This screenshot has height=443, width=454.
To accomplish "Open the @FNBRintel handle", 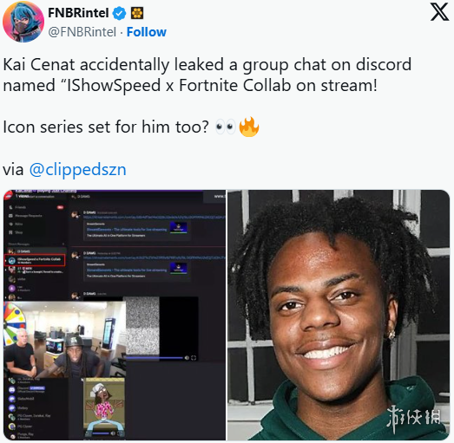I will (82, 32).
